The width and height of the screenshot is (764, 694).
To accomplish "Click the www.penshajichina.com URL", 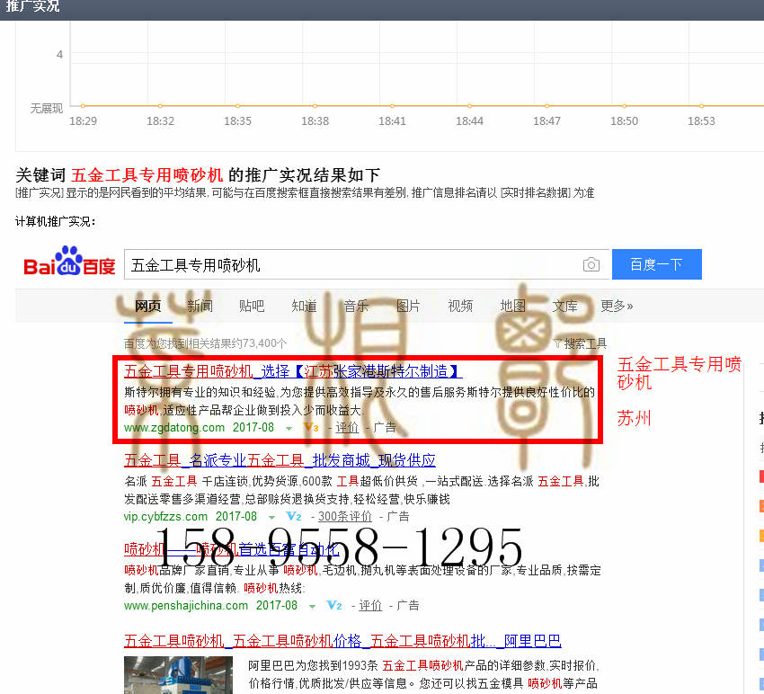I will [186, 606].
